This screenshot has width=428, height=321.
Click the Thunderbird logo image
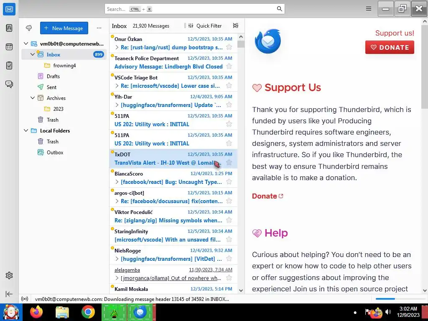(268, 41)
